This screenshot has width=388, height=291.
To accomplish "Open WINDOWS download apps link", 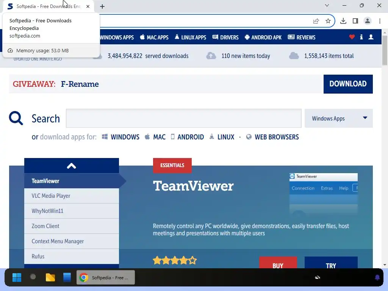I will [120, 137].
